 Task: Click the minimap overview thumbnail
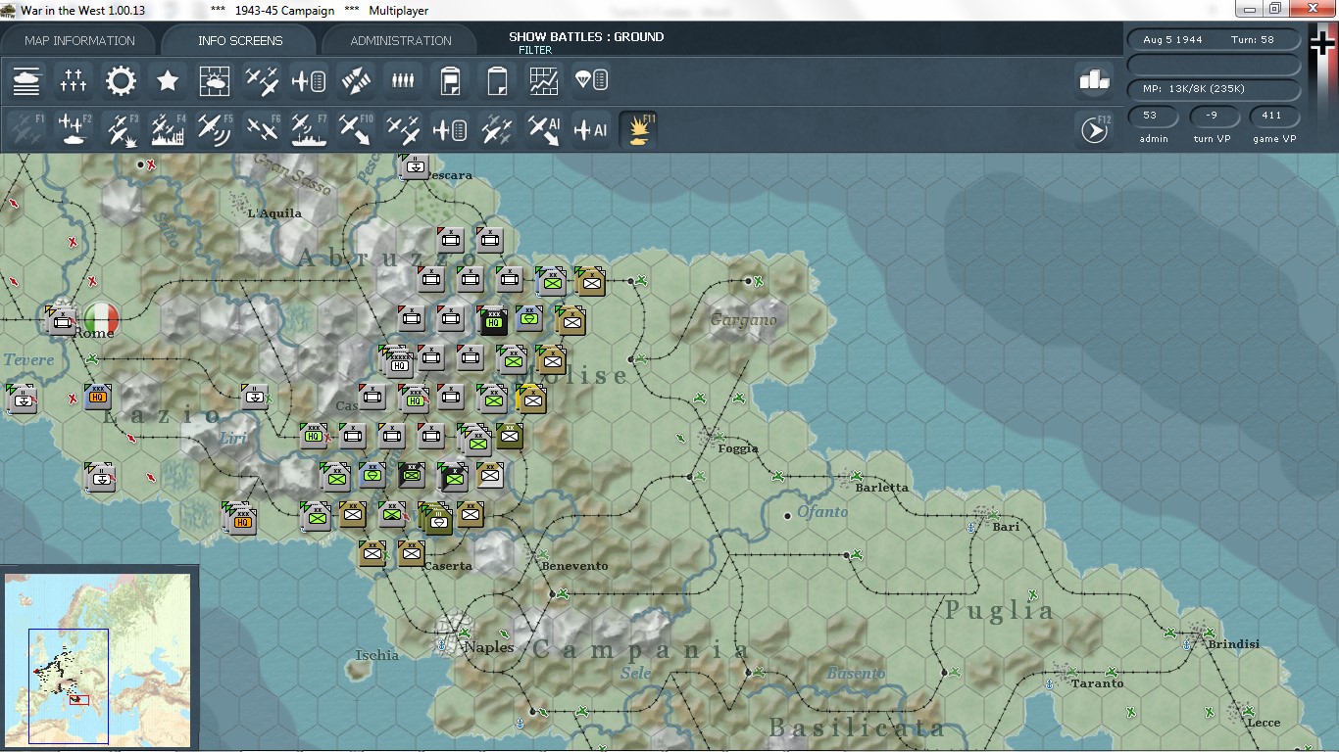98,659
